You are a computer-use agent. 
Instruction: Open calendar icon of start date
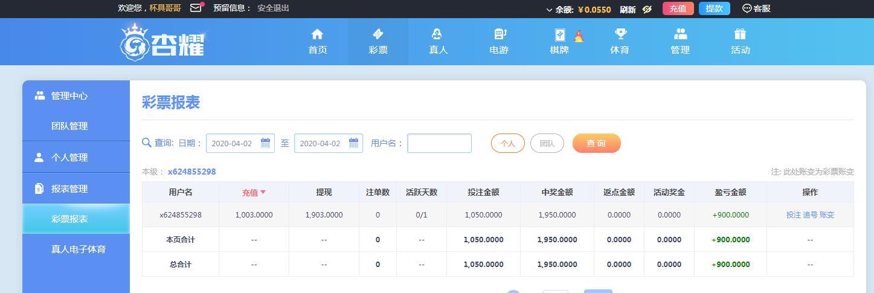tap(265, 143)
